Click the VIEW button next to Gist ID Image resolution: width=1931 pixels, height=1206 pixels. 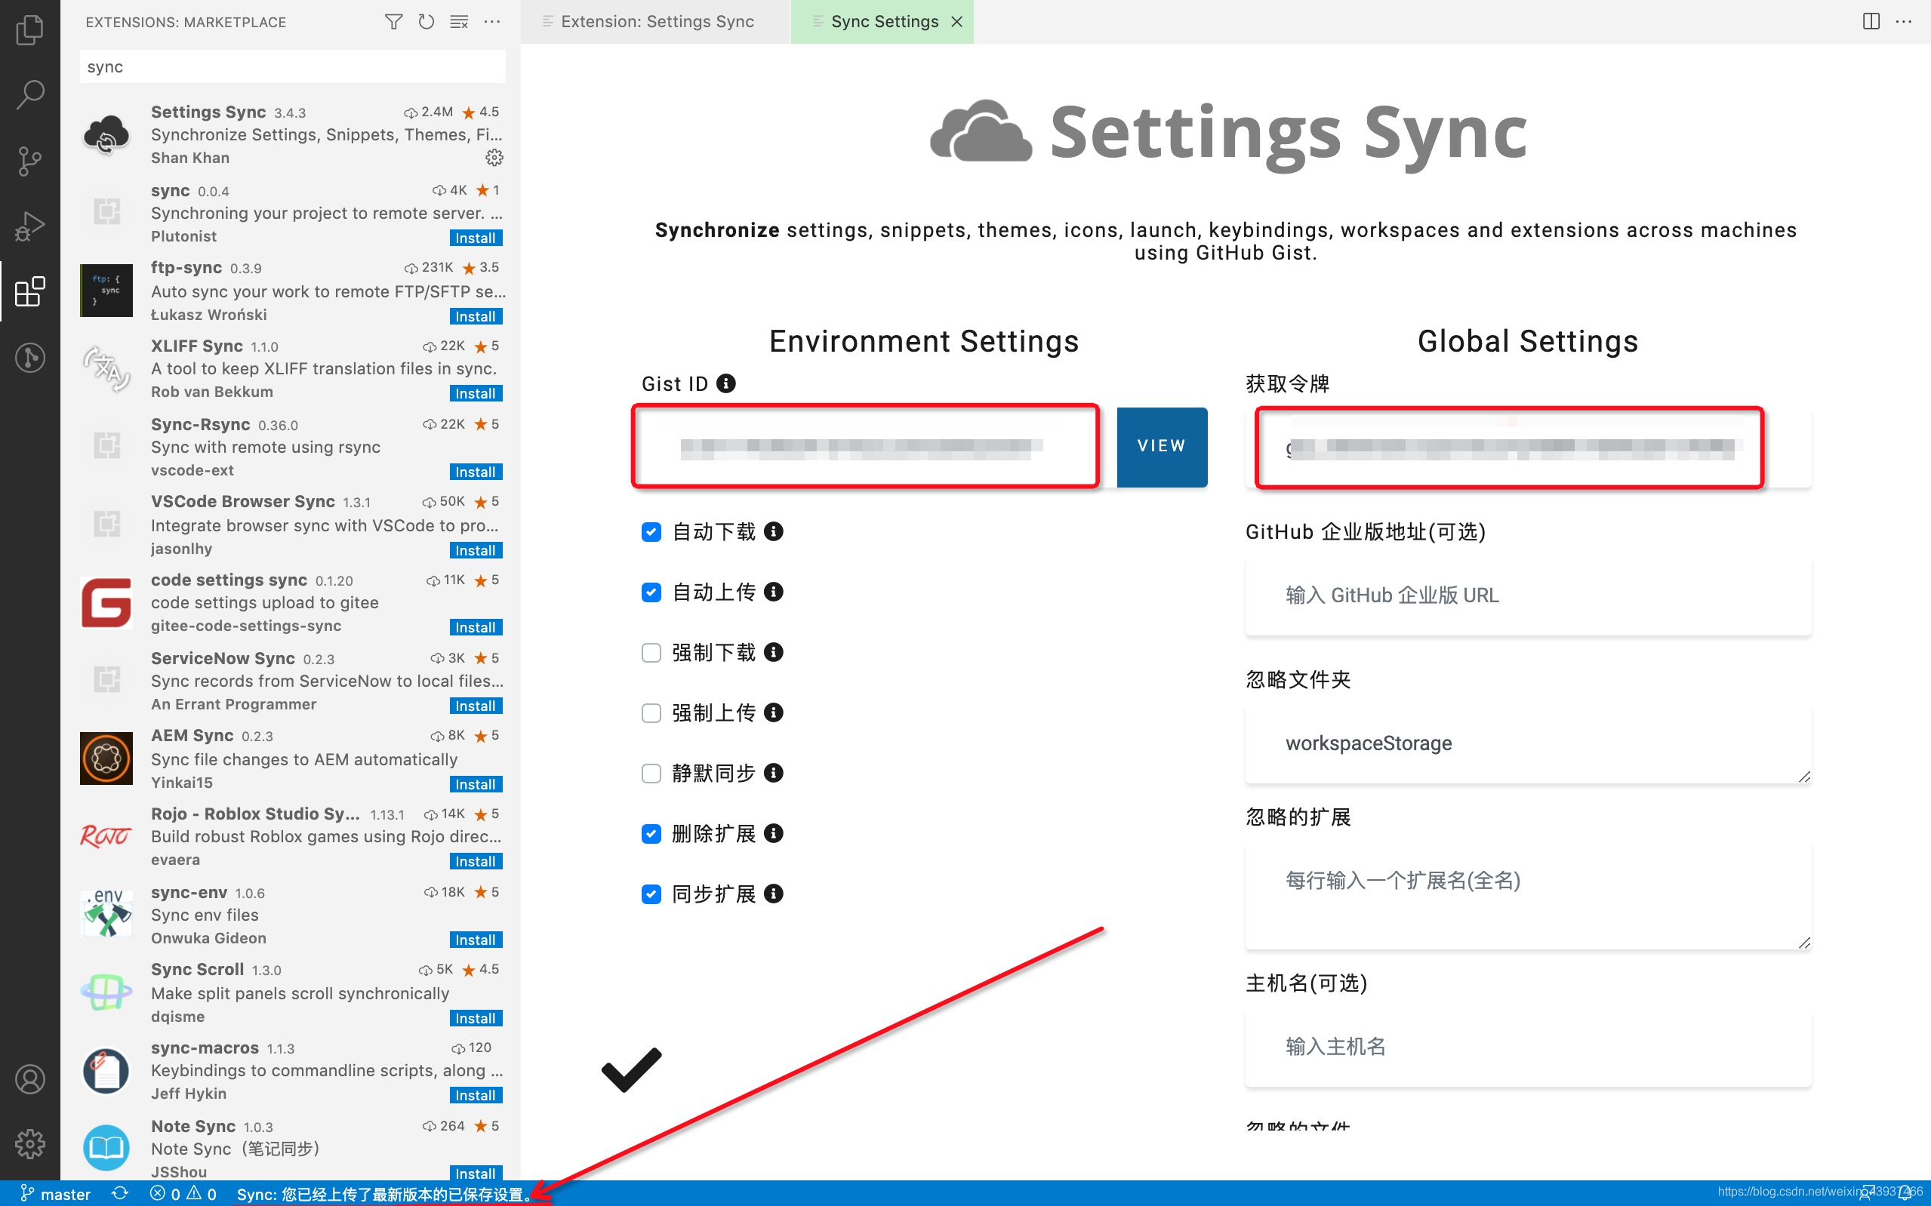pyautogui.click(x=1161, y=447)
